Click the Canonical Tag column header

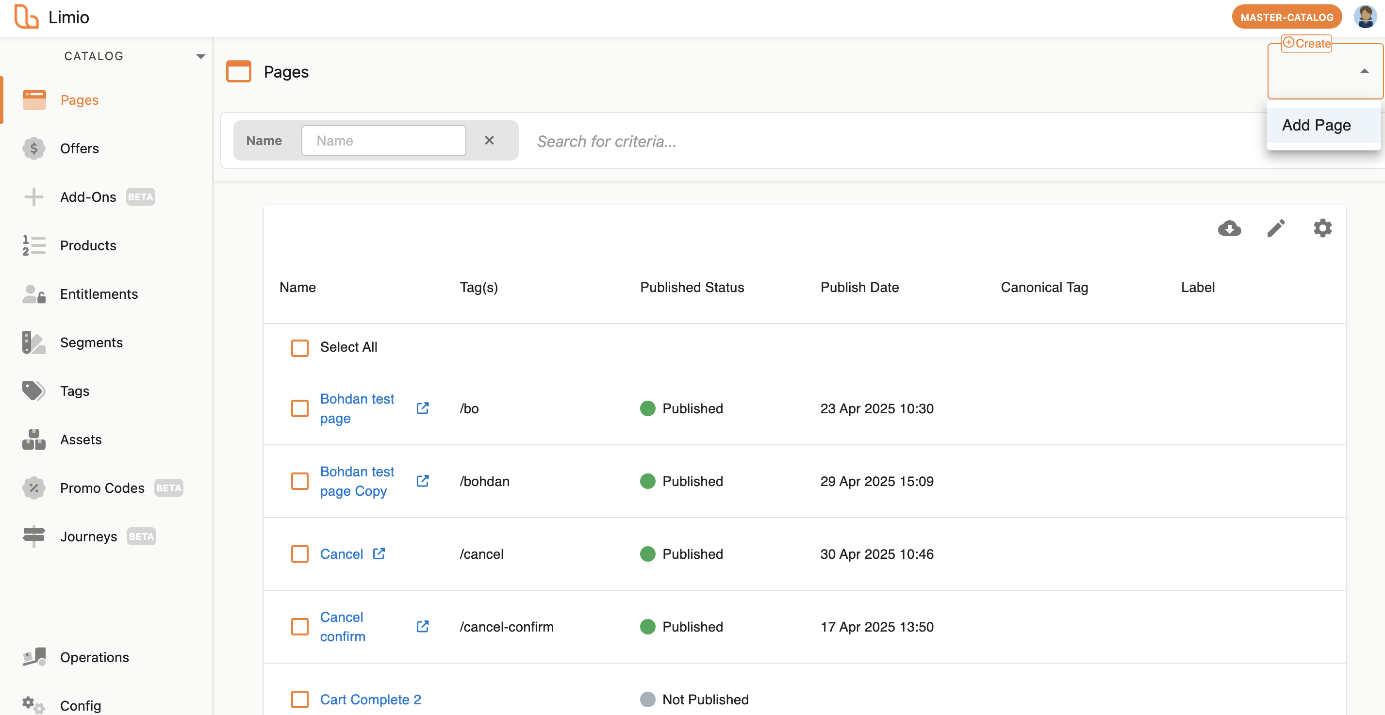1044,287
